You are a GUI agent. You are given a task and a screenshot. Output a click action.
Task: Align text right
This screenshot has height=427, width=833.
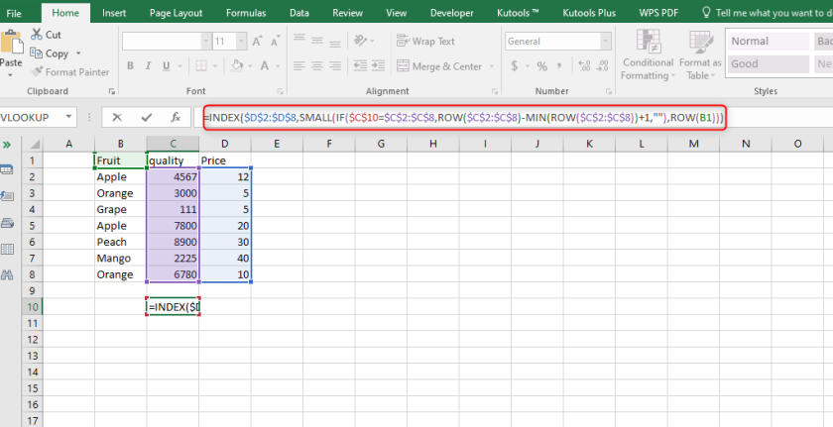click(x=335, y=65)
